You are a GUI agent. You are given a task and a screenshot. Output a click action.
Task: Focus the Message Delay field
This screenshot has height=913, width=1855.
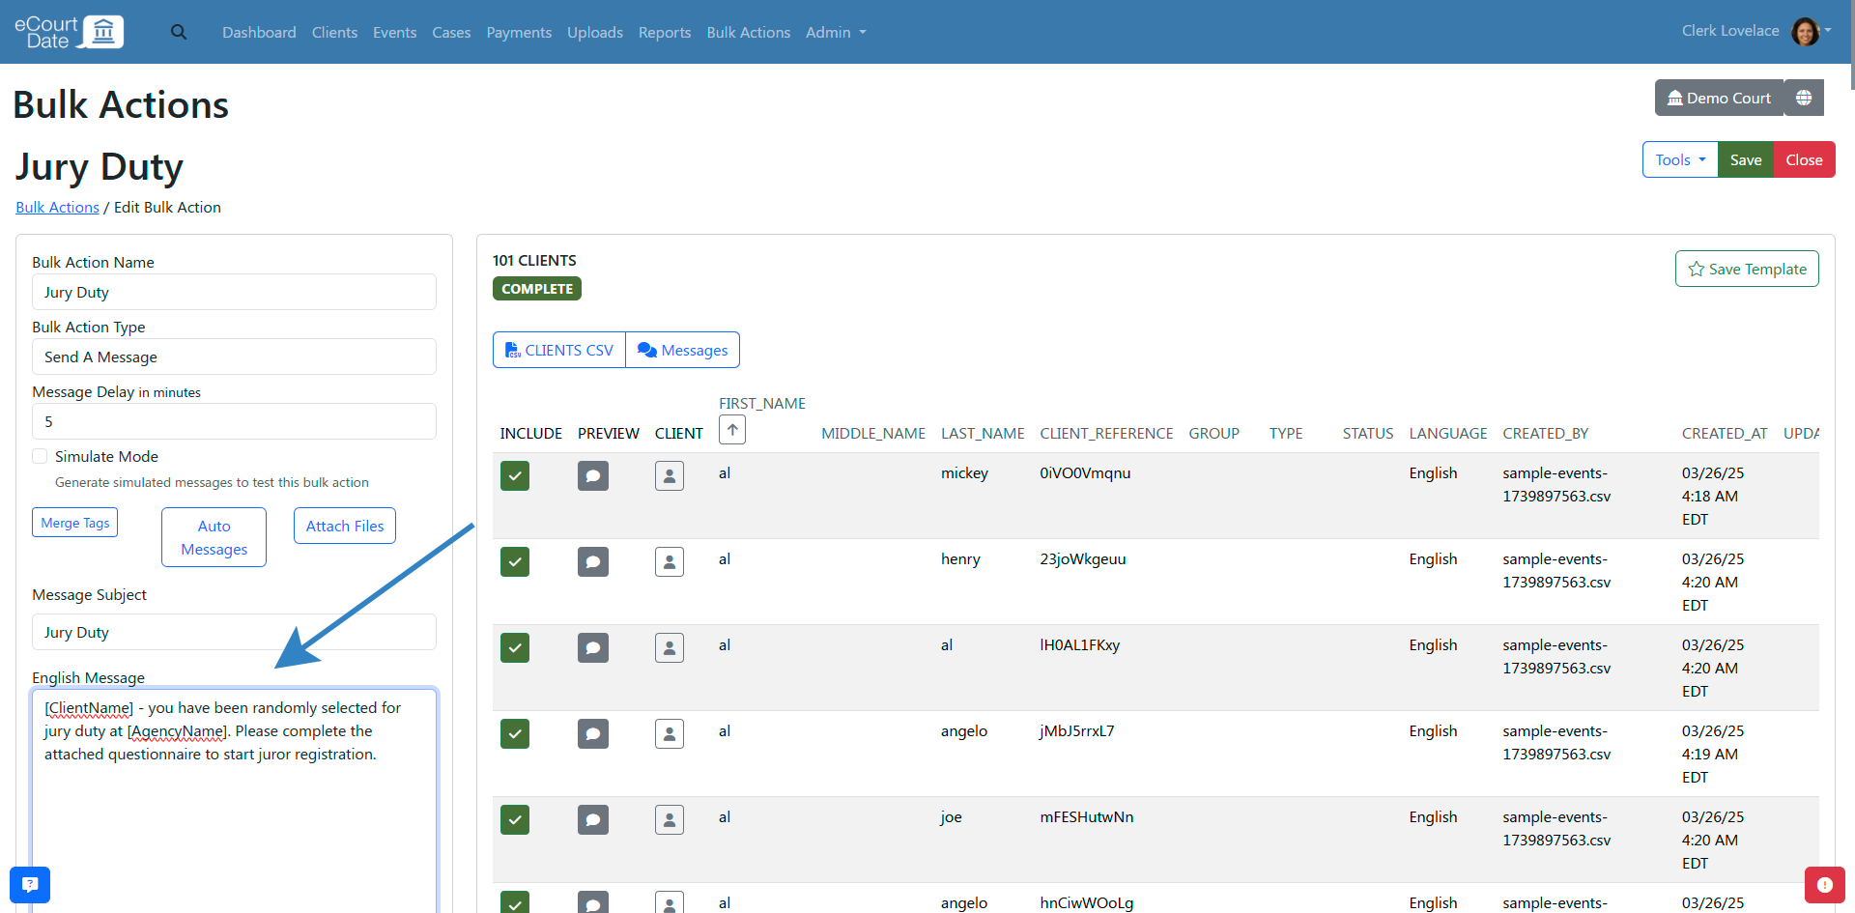234,421
